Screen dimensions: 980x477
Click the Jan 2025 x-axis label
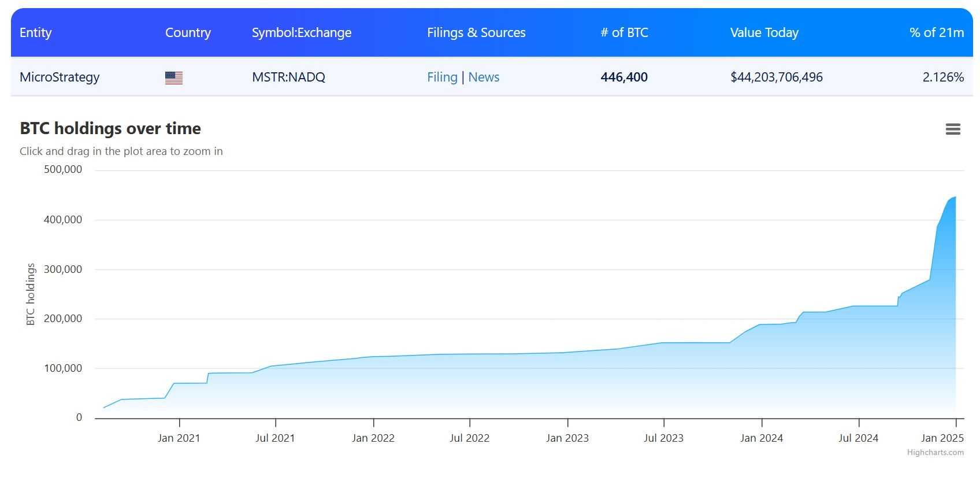click(942, 438)
